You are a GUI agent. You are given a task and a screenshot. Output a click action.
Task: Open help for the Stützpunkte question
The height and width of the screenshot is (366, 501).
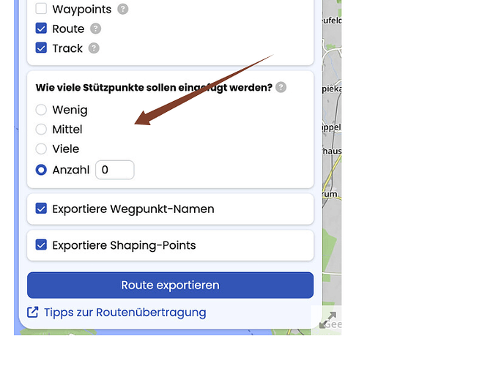click(x=281, y=87)
